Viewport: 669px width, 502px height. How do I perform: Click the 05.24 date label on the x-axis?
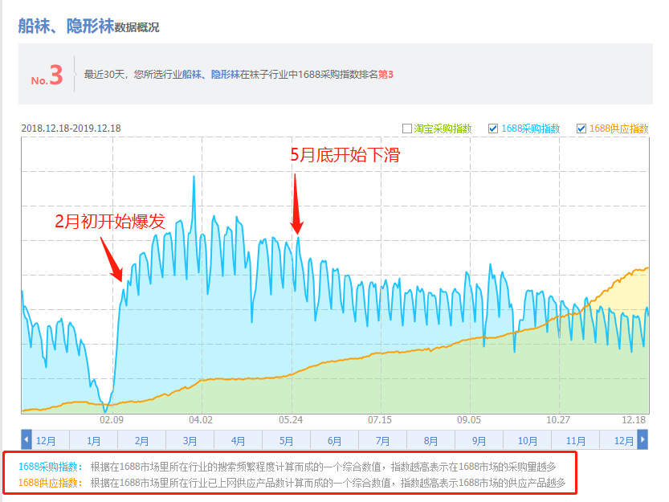pos(290,420)
